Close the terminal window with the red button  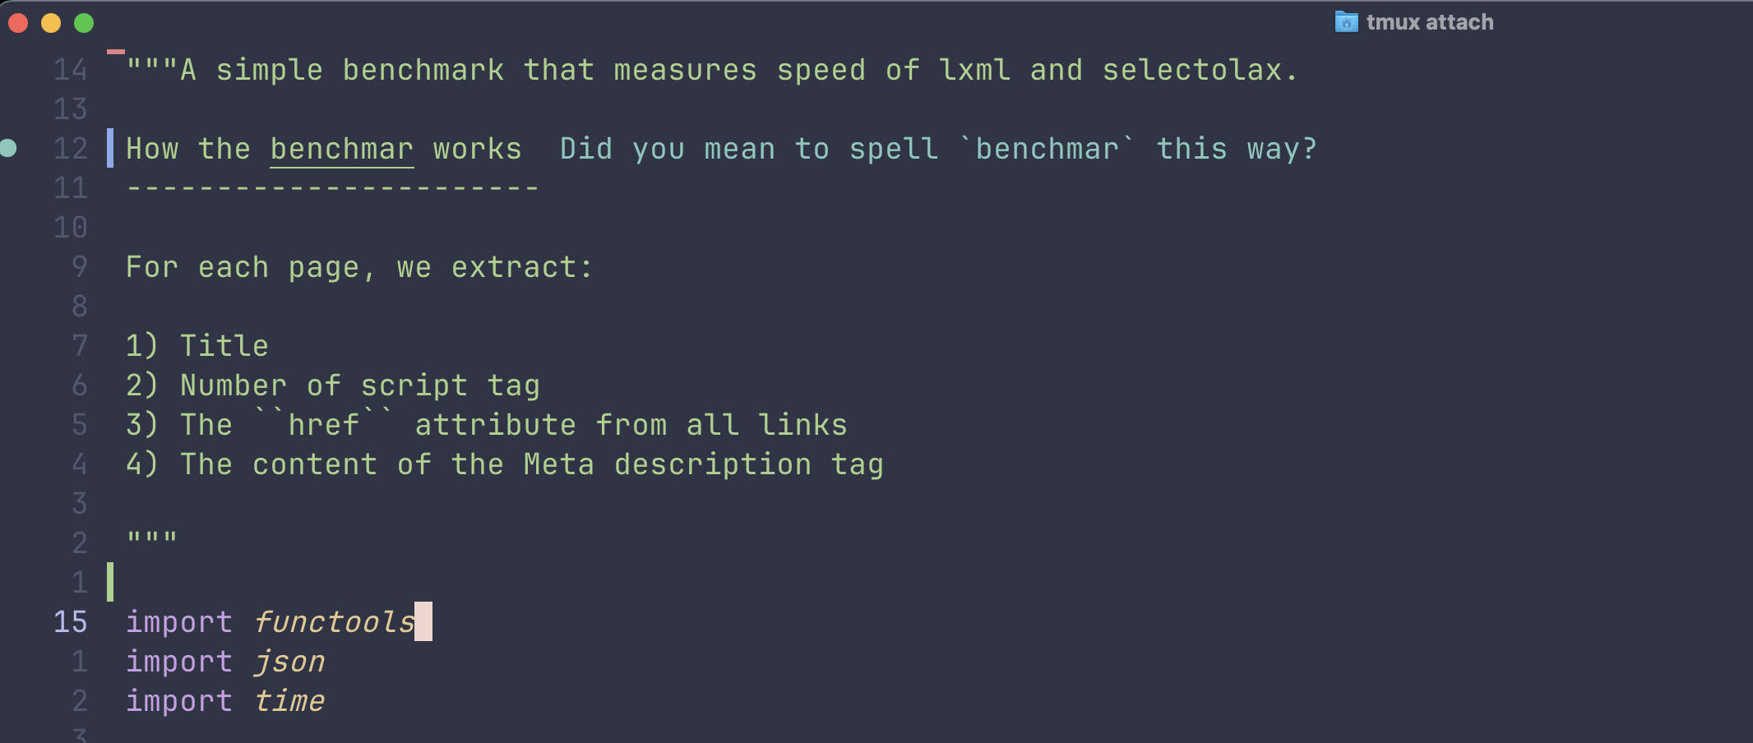pos(18,23)
